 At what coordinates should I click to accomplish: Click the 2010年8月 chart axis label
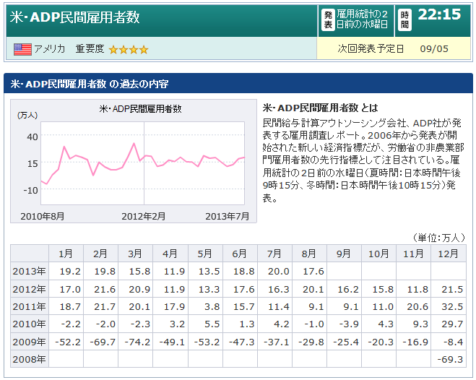coord(43,217)
